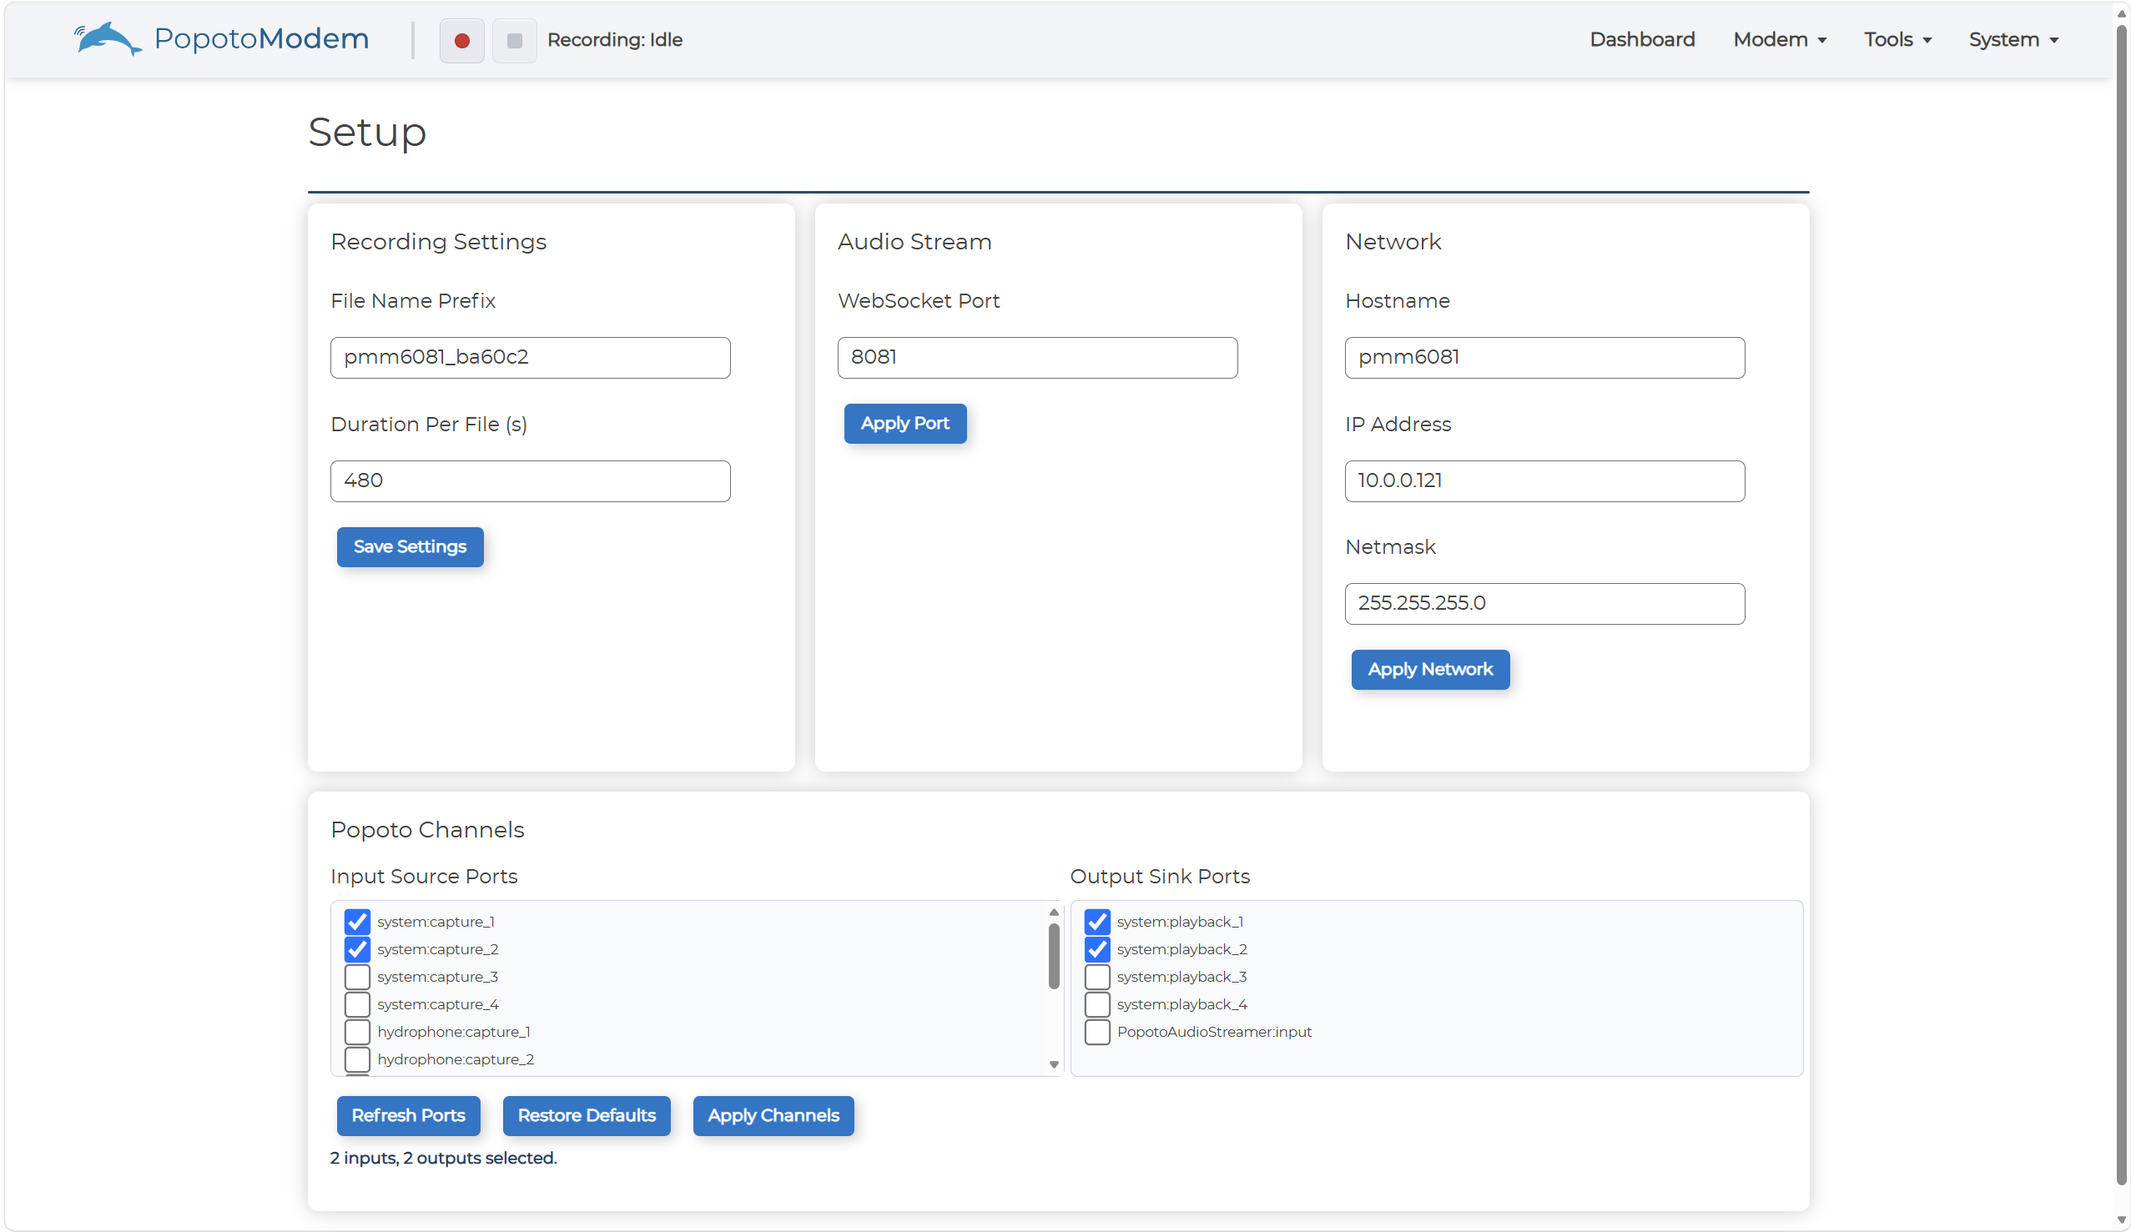Screen dimensions: 2131x1232
Task: Restore default channel settings
Action: point(586,1115)
